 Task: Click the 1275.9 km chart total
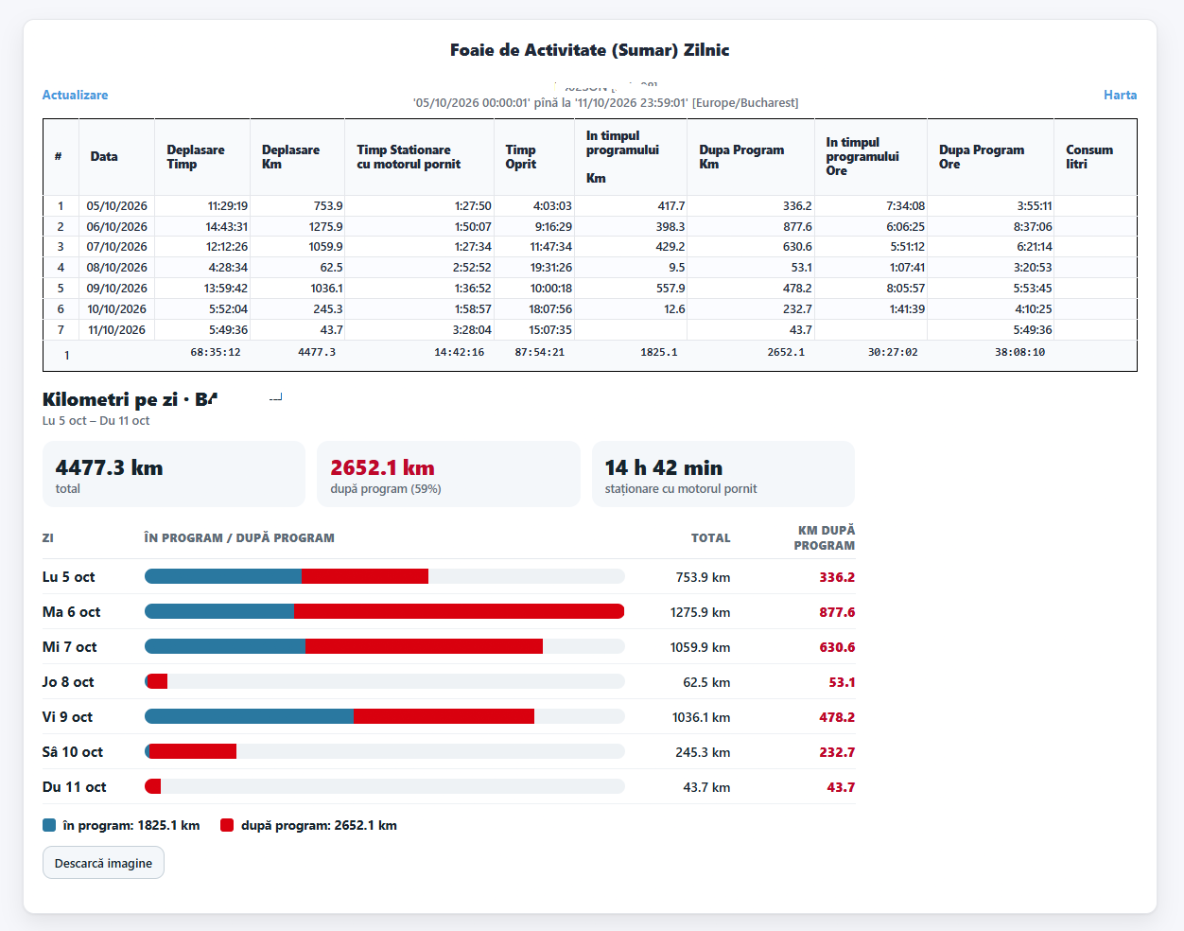tap(700, 612)
